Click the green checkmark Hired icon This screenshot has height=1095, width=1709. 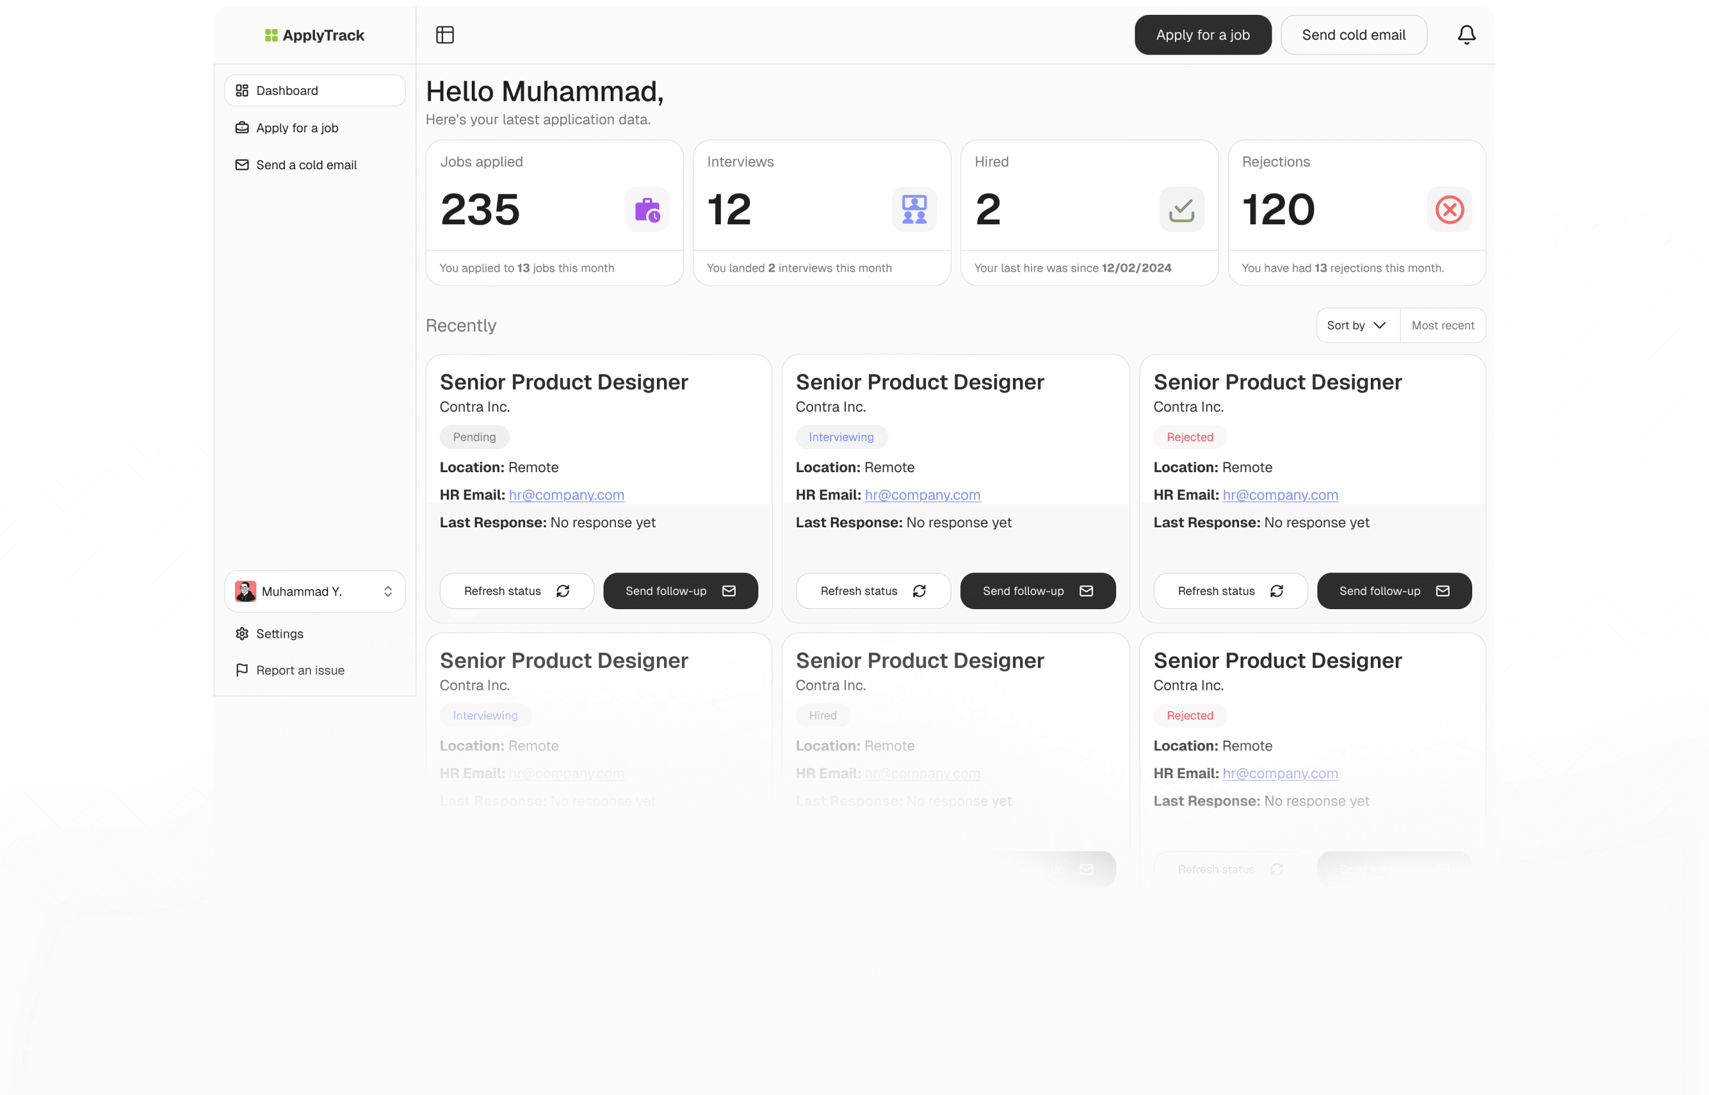click(x=1181, y=209)
